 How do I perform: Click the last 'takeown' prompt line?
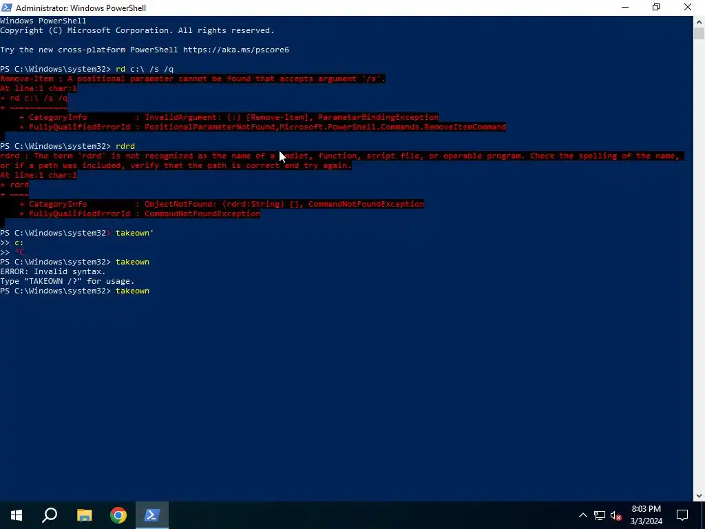[74, 291]
